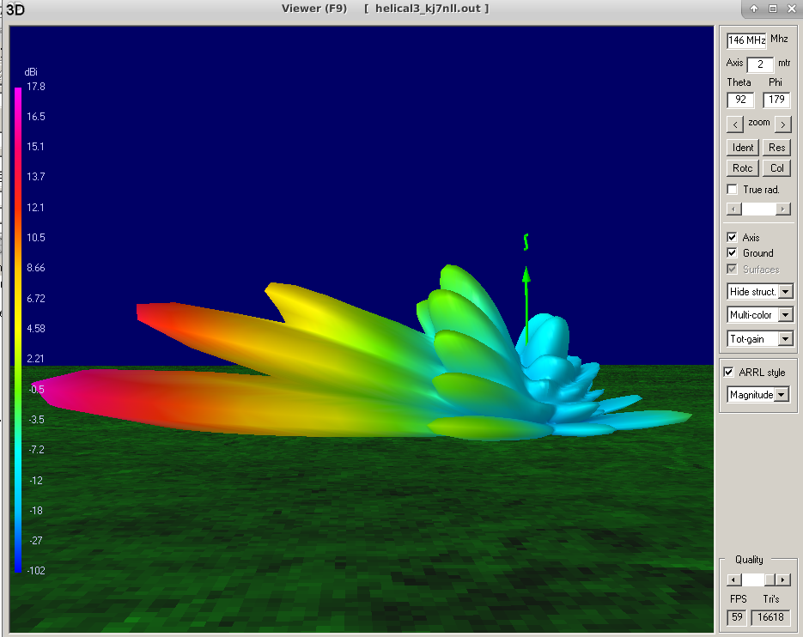Click the window shade up-arrow button
Image resolution: width=803 pixels, height=637 pixels.
click(754, 9)
